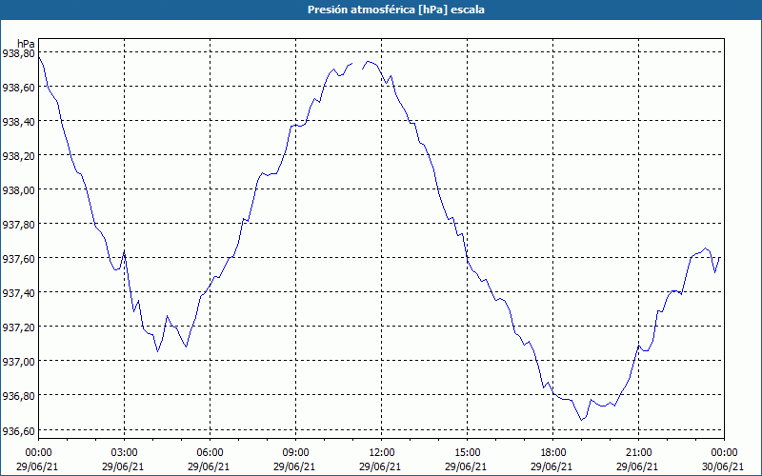
Task: Select the '937,40' pressure label
Action: (x=18, y=293)
